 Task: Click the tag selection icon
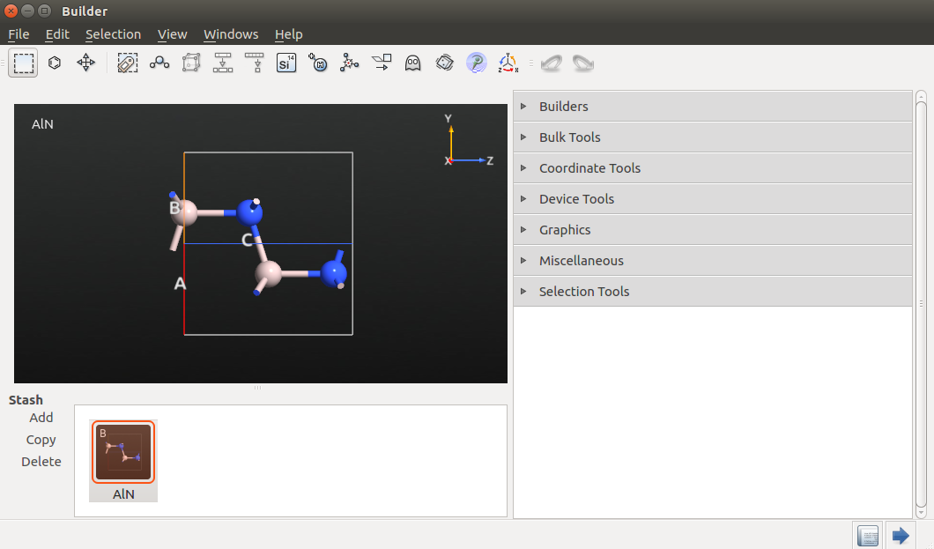128,63
